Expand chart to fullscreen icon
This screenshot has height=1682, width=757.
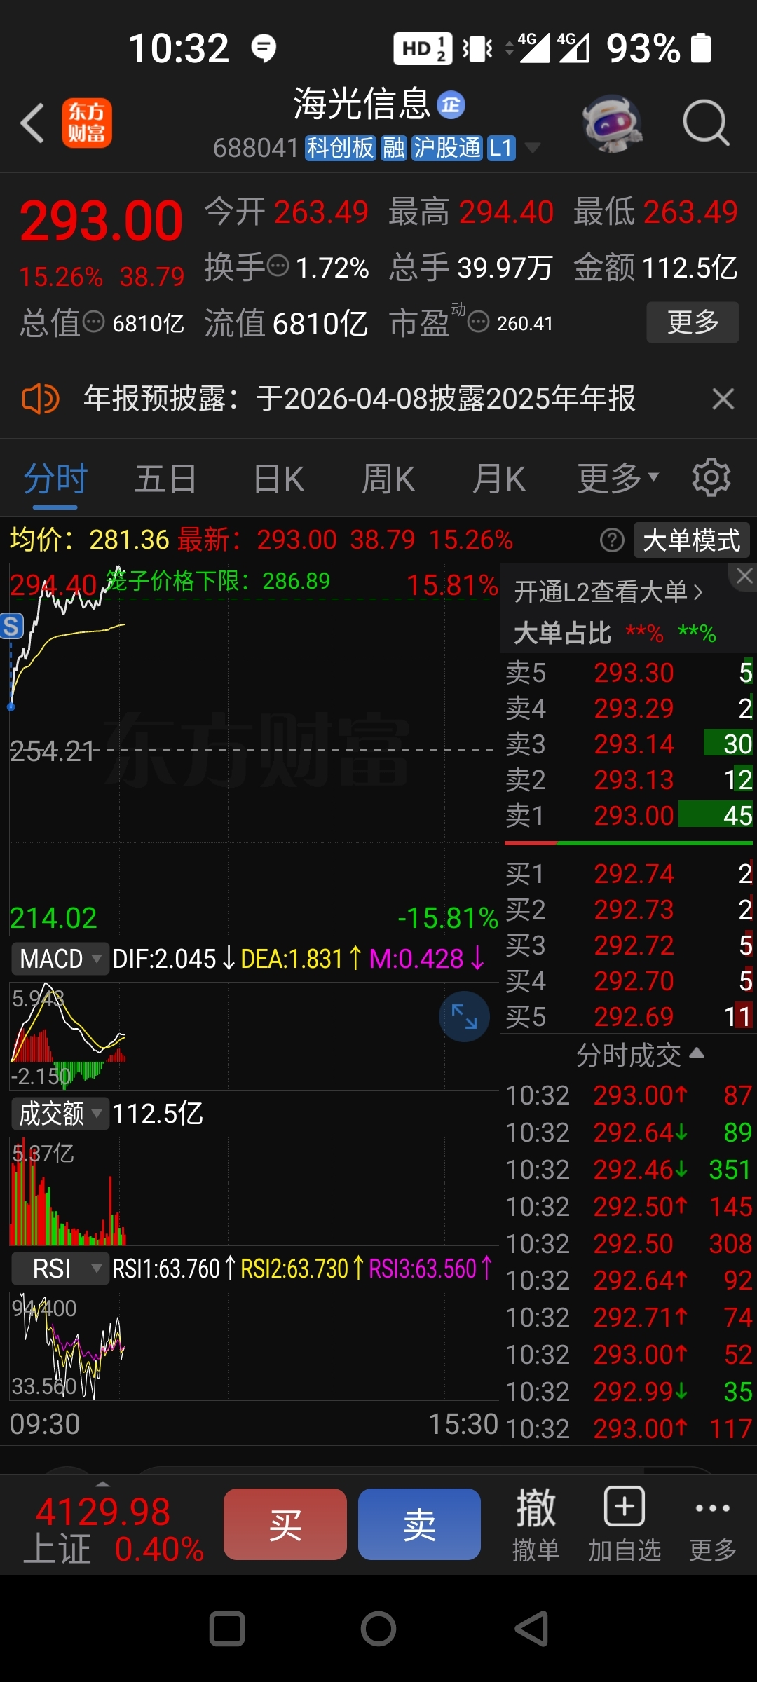click(464, 1016)
